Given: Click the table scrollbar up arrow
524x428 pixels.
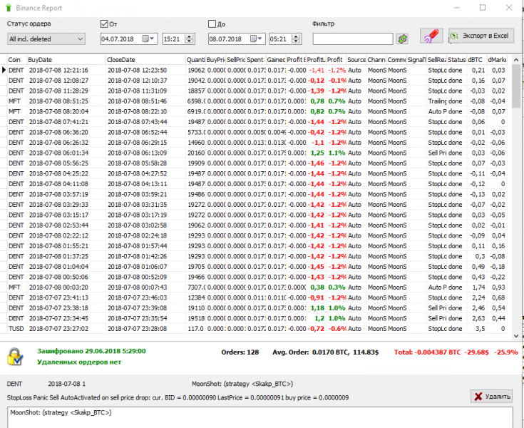Looking at the screenshot, I should coord(516,59).
